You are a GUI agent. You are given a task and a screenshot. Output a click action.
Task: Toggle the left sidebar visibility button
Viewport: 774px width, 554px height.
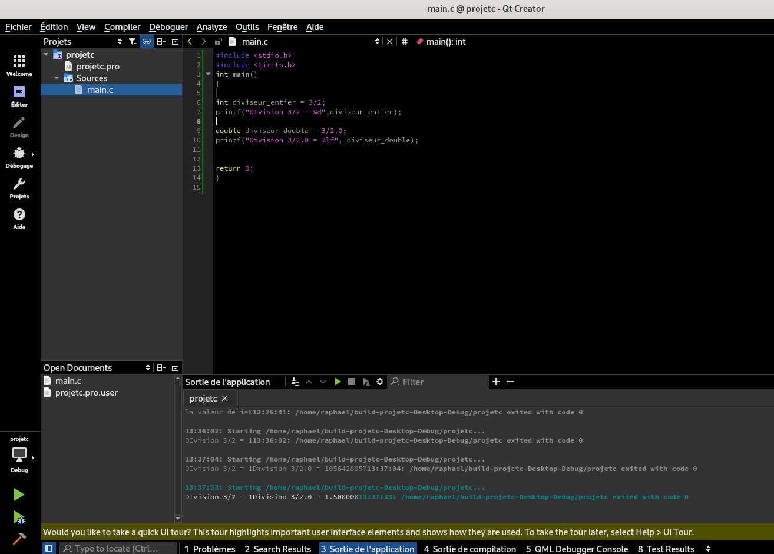[x=49, y=548]
